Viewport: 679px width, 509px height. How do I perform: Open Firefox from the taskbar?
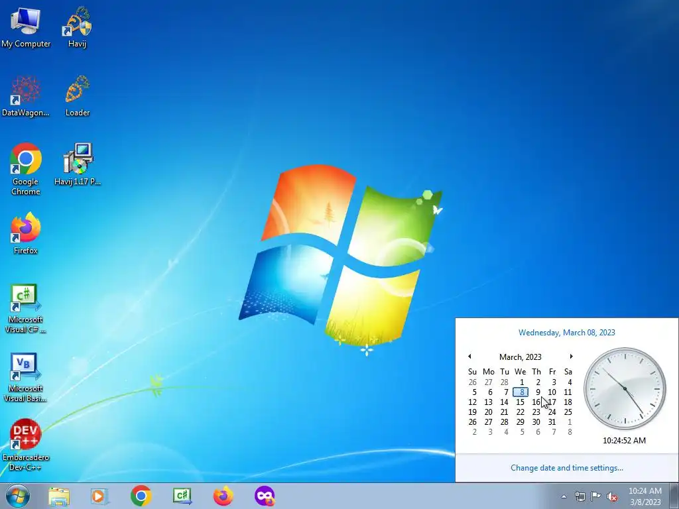click(x=223, y=496)
